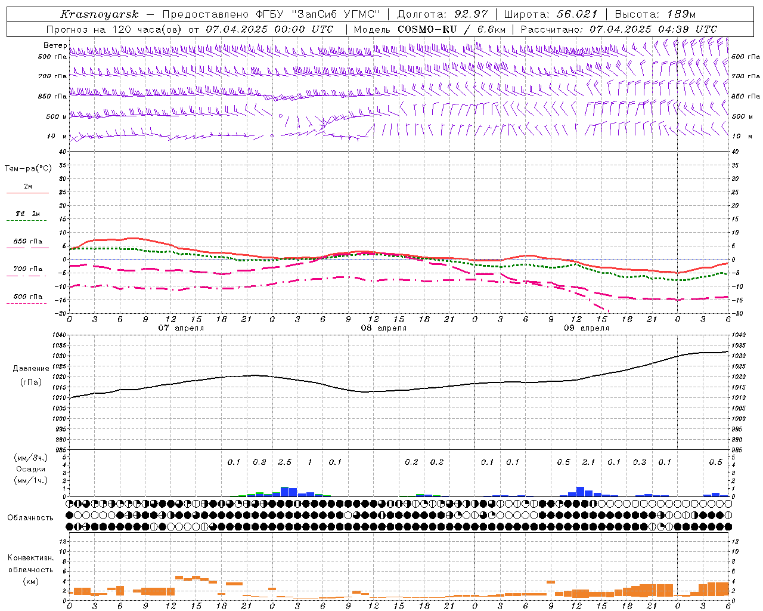Click the (мм/1ч.) precipitation unit label
Image resolution: width=763 pixels, height=611 pixels.
(30, 480)
